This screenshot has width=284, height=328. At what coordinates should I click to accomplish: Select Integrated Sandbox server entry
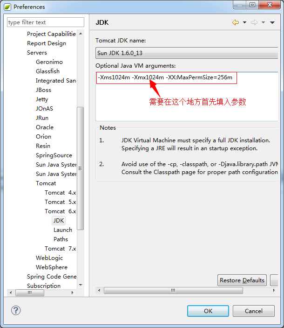click(56, 81)
